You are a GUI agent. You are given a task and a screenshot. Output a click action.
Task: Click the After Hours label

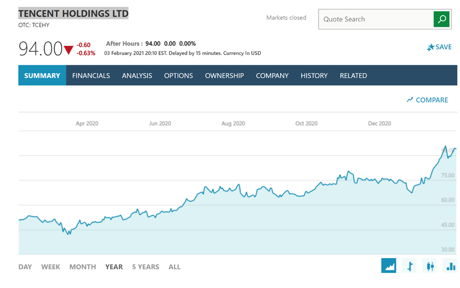point(124,43)
